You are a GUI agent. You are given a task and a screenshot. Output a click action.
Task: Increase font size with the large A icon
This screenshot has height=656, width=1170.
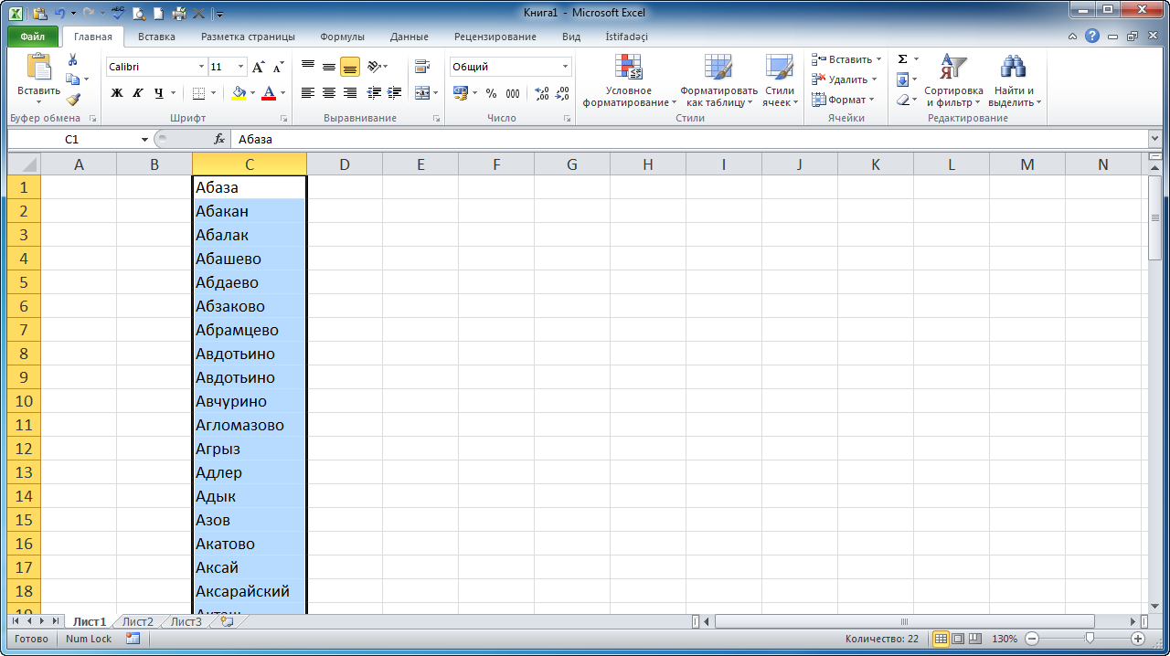coord(259,67)
